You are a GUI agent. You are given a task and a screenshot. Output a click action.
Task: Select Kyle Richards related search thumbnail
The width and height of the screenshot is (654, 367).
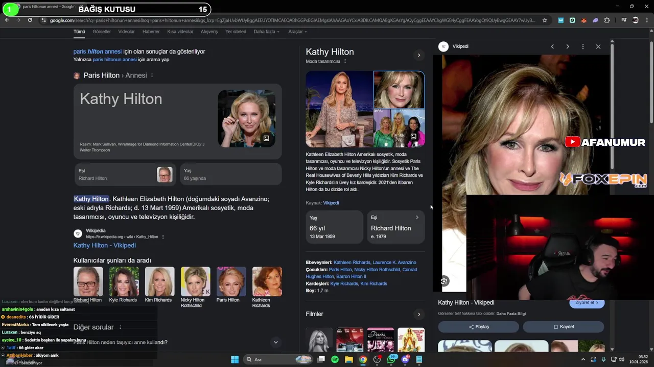click(x=124, y=281)
